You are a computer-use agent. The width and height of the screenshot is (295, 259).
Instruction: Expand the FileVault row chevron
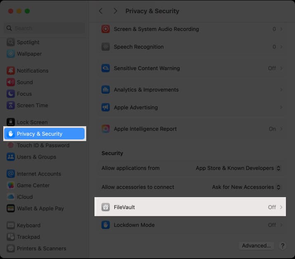(x=281, y=207)
